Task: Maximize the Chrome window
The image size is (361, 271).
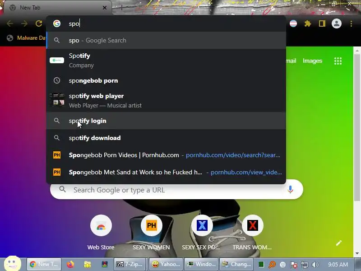Action: click(334, 4)
